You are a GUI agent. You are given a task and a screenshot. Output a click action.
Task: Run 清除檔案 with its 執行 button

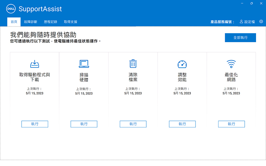pyautogui.click(x=133, y=124)
